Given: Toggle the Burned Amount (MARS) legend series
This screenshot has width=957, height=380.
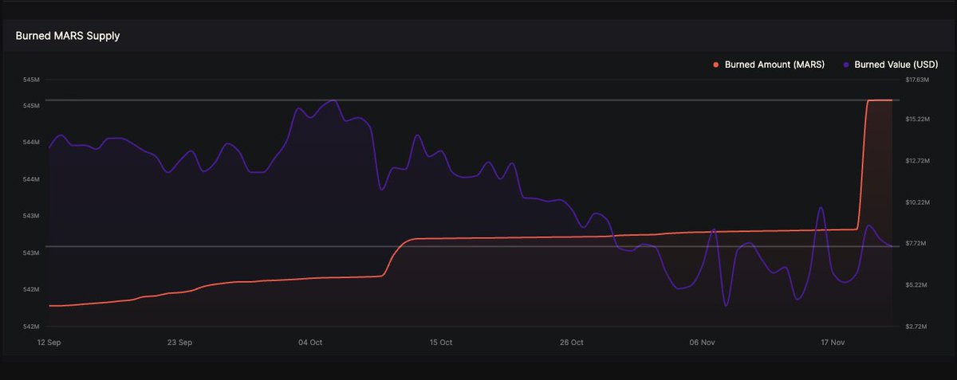Looking at the screenshot, I should coord(769,65).
